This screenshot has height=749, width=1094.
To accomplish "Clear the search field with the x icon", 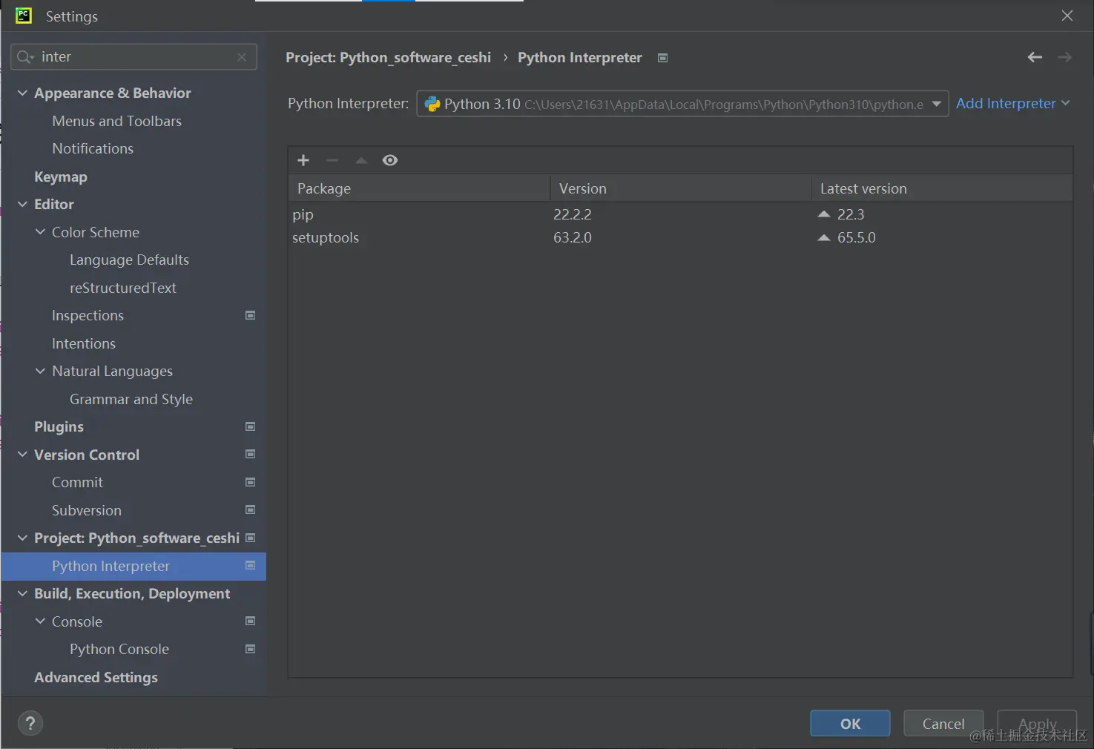I will 242,57.
